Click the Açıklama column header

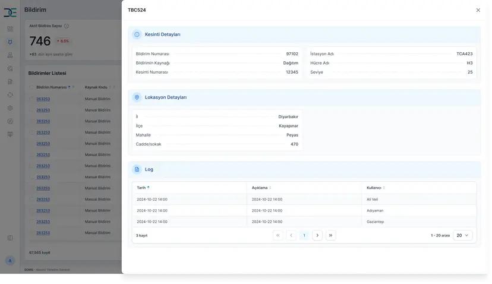pos(304,188)
